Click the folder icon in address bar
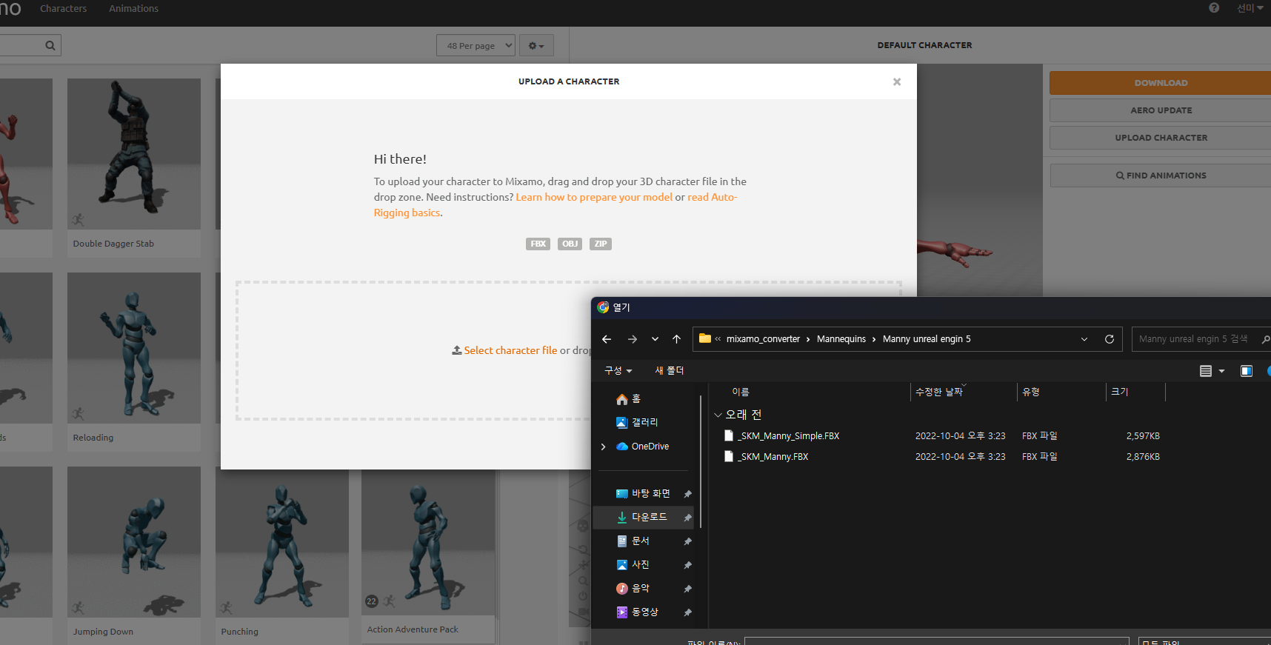Screen dimensions: 1271x645 point(704,338)
